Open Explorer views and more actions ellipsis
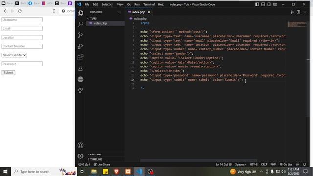Screen dimensions: 313x176 click(119, 12)
